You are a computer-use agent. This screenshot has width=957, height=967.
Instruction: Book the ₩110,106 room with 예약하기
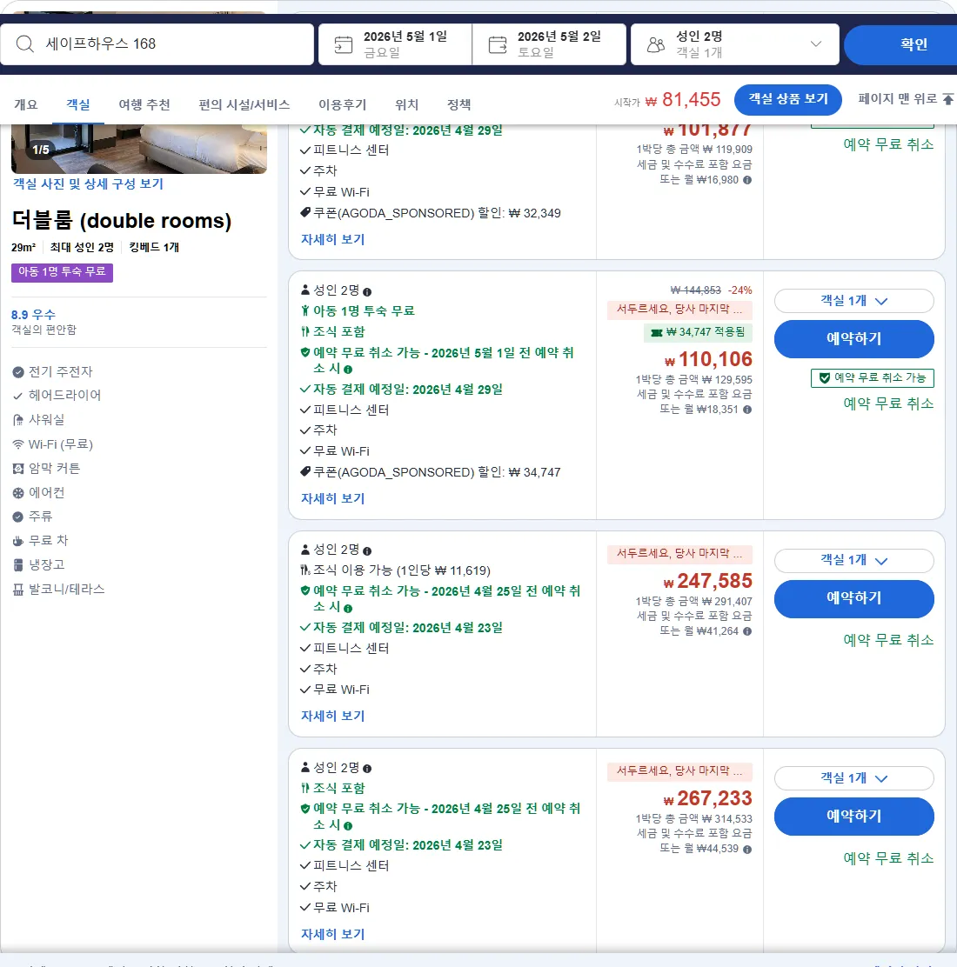pyautogui.click(x=854, y=338)
